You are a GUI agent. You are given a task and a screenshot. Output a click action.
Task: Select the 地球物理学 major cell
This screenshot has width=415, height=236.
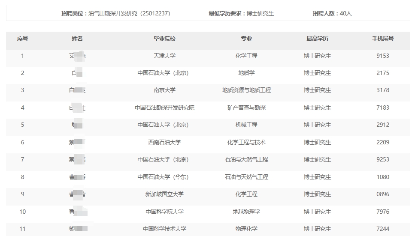[x=246, y=212]
